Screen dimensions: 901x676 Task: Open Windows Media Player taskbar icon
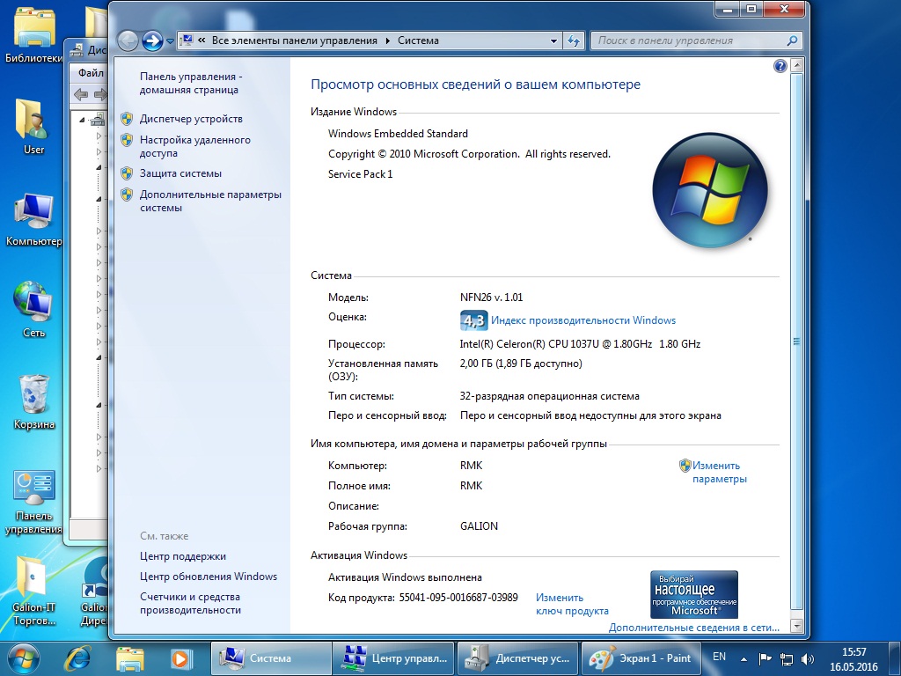click(x=180, y=657)
